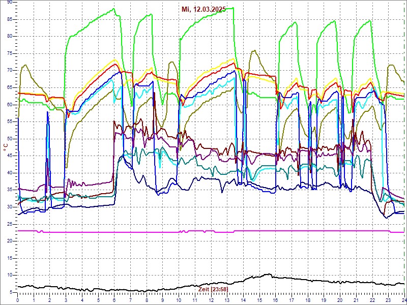Viewport: 407px width, 305px height.
Task: Click hour 12 on the time axis
Action: point(211,300)
